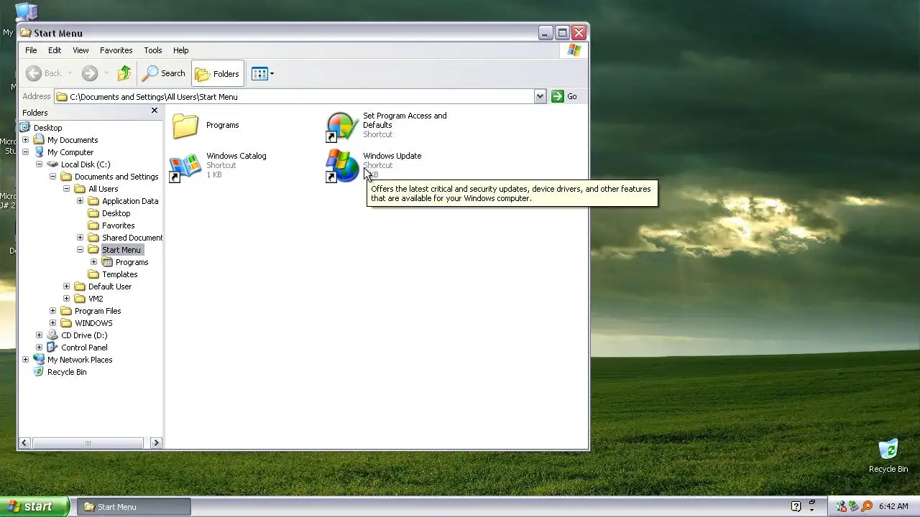Expand the Programs node in tree
920x517 pixels.
pyautogui.click(x=93, y=262)
